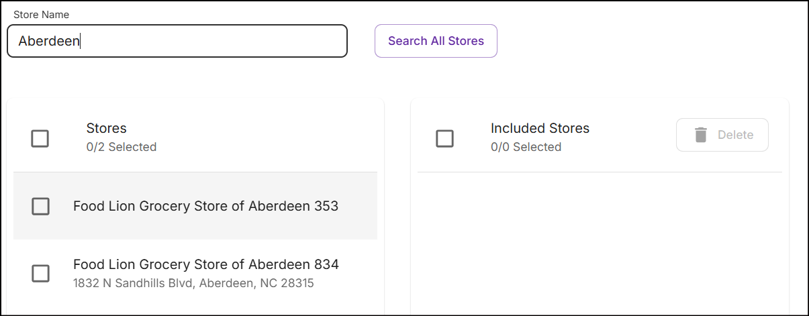Click the Stores list header title

click(x=107, y=128)
